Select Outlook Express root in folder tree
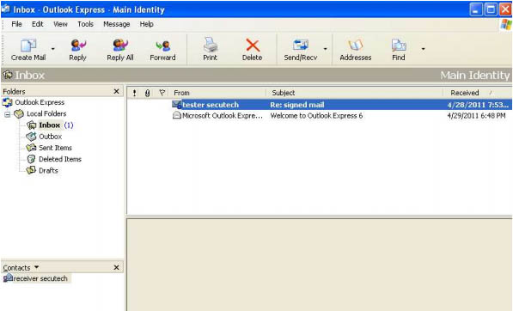Viewport: 513px width, 311px height. [x=40, y=102]
